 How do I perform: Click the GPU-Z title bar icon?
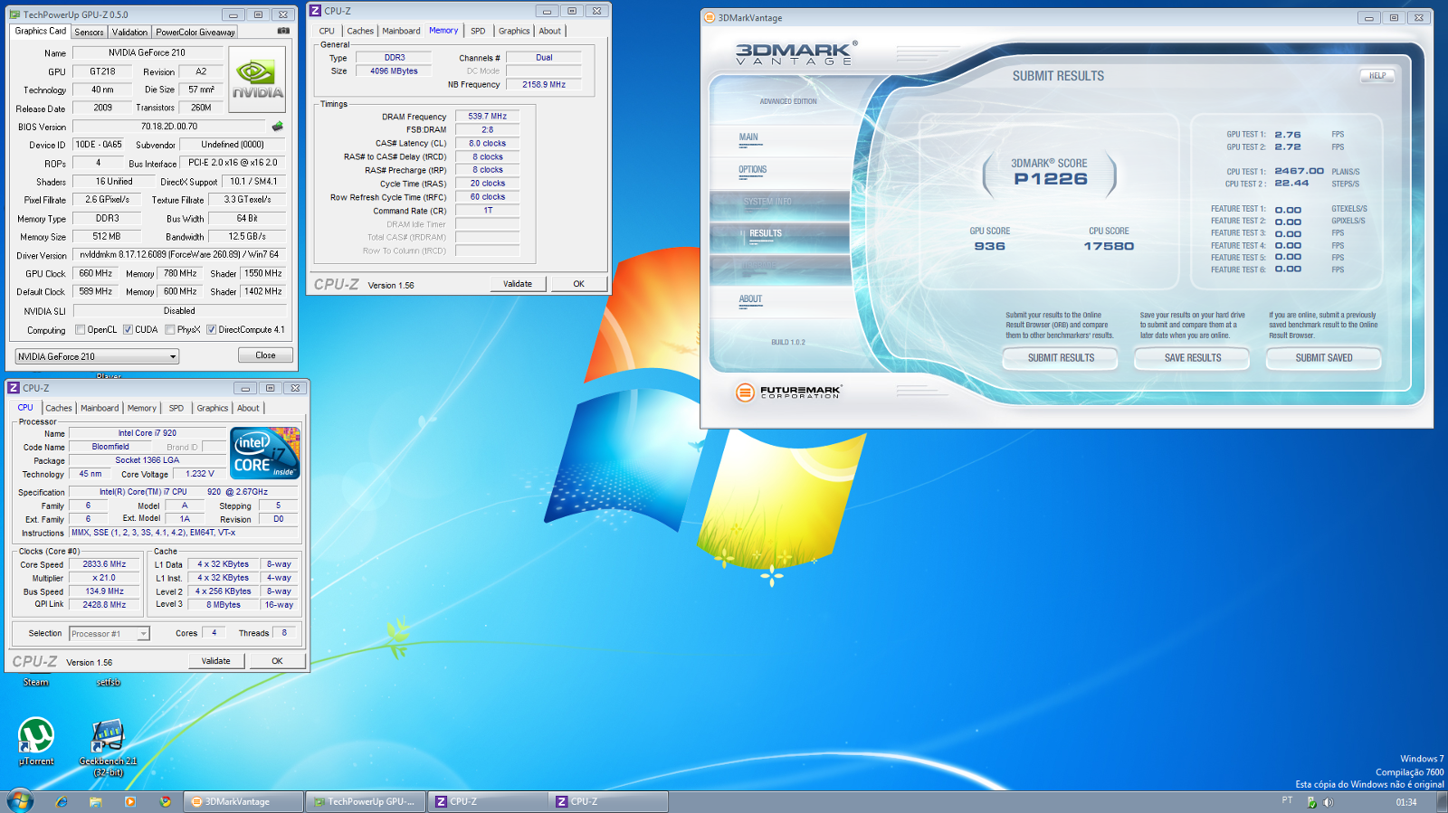(14, 14)
